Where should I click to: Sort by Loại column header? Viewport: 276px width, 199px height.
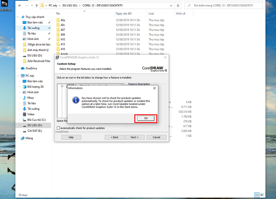click(x=151, y=14)
